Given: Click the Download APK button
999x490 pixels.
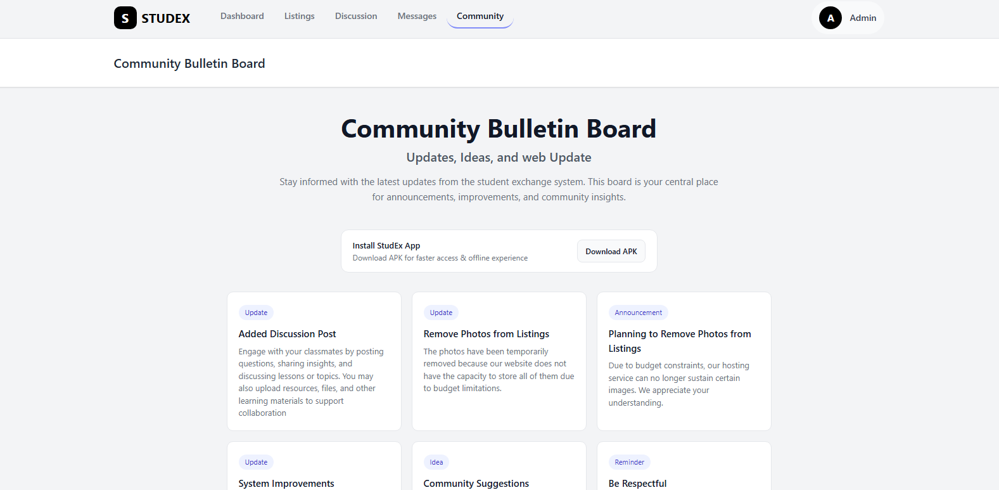Looking at the screenshot, I should coord(611,251).
